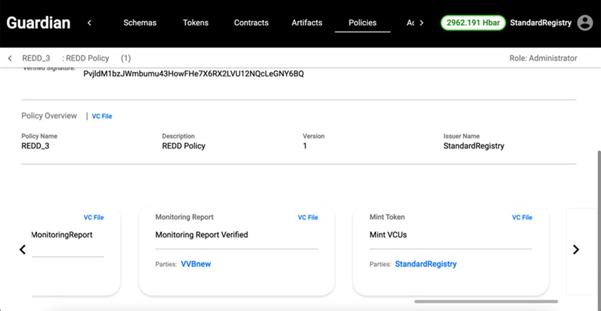Viewport: 601px width, 311px height.
Task: Click the horizontal scrollbar below the cards
Action: (x=486, y=302)
